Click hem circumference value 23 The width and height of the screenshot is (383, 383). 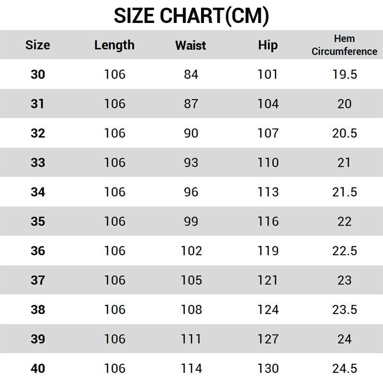click(345, 281)
